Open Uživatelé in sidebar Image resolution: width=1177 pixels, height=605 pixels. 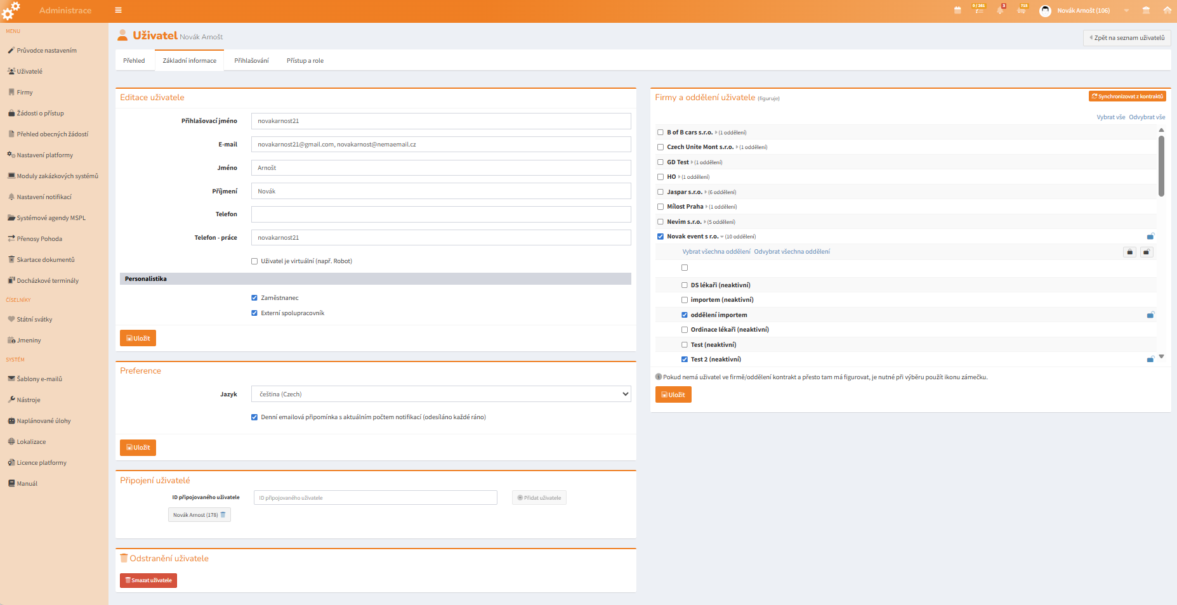point(25,71)
